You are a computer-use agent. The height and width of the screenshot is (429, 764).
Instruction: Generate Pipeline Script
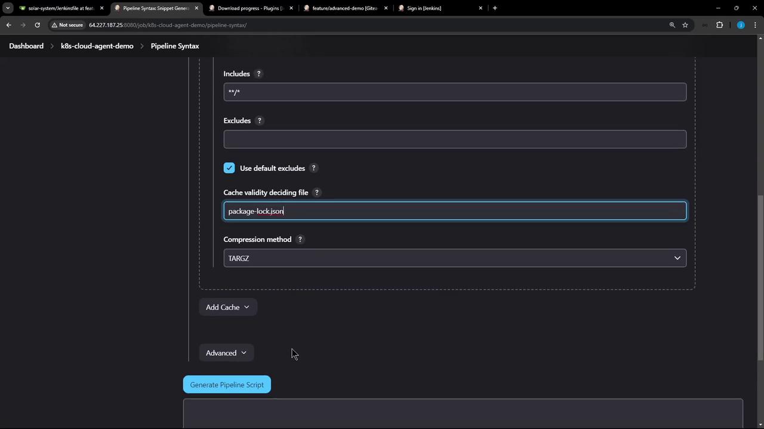[x=227, y=385]
